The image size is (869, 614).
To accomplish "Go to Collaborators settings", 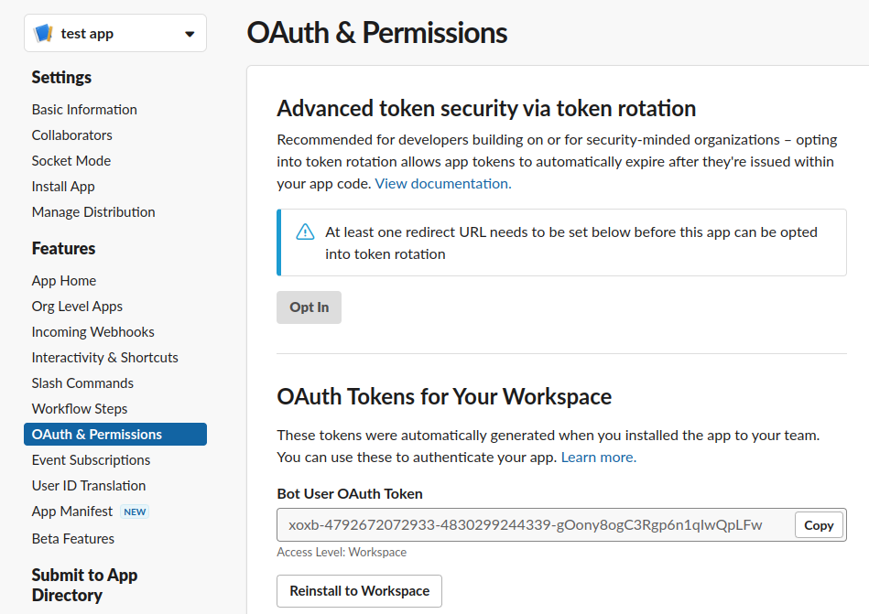I will [72, 135].
